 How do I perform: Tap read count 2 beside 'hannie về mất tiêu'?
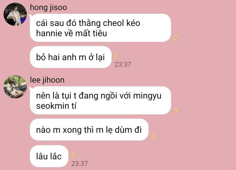[x=176, y=38]
